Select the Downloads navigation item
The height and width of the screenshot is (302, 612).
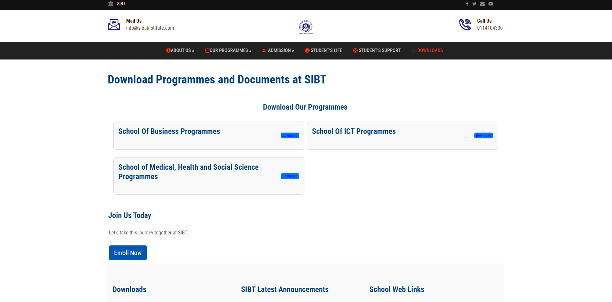(x=427, y=50)
